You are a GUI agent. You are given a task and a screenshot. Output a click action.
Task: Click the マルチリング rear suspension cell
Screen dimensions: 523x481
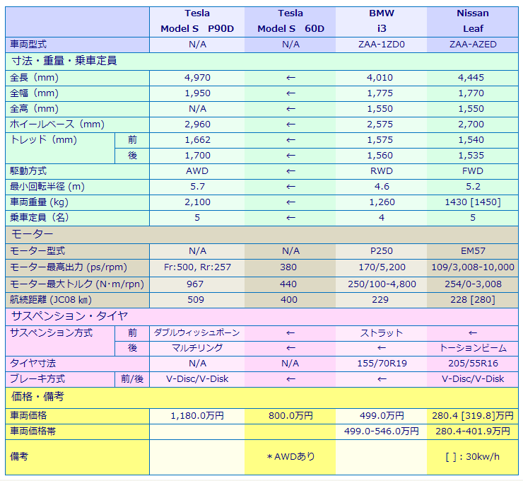click(x=197, y=348)
